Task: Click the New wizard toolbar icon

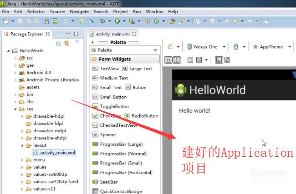Action: [x=6, y=21]
